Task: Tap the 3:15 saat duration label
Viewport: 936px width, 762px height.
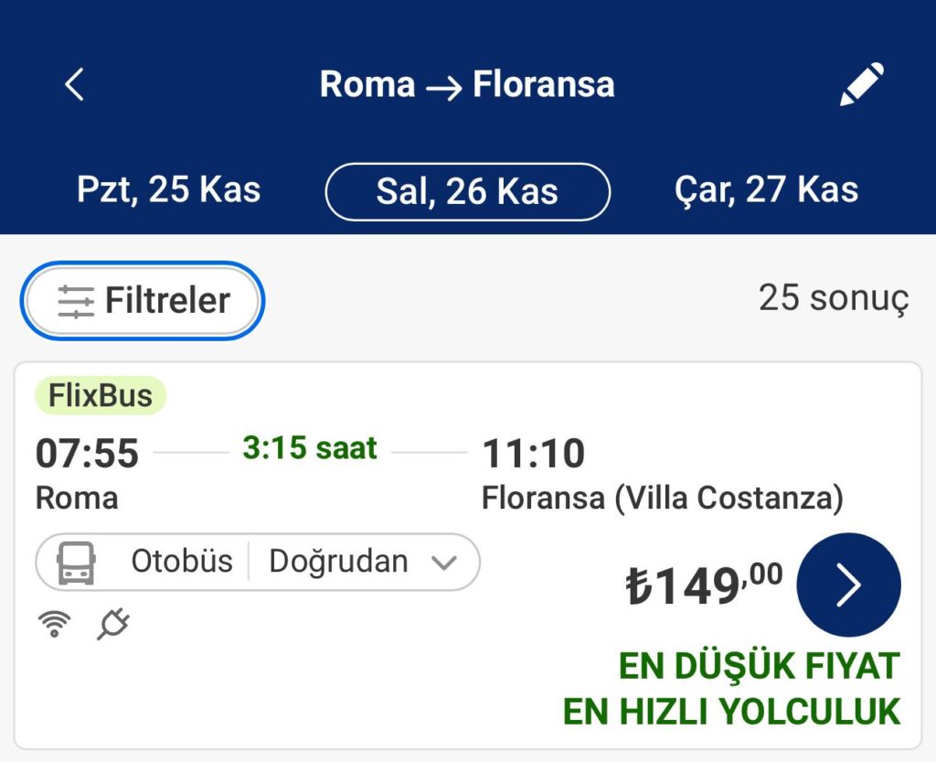Action: click(310, 448)
